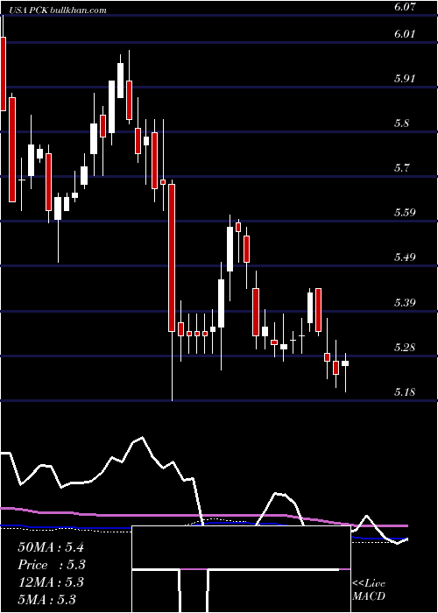This screenshot has width=438, height=613.
Task: Click the '<<Live MACD' label
Action: (369, 590)
